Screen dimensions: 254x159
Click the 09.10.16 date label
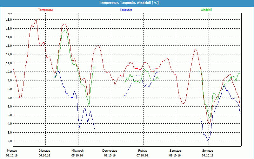[x=208, y=156]
